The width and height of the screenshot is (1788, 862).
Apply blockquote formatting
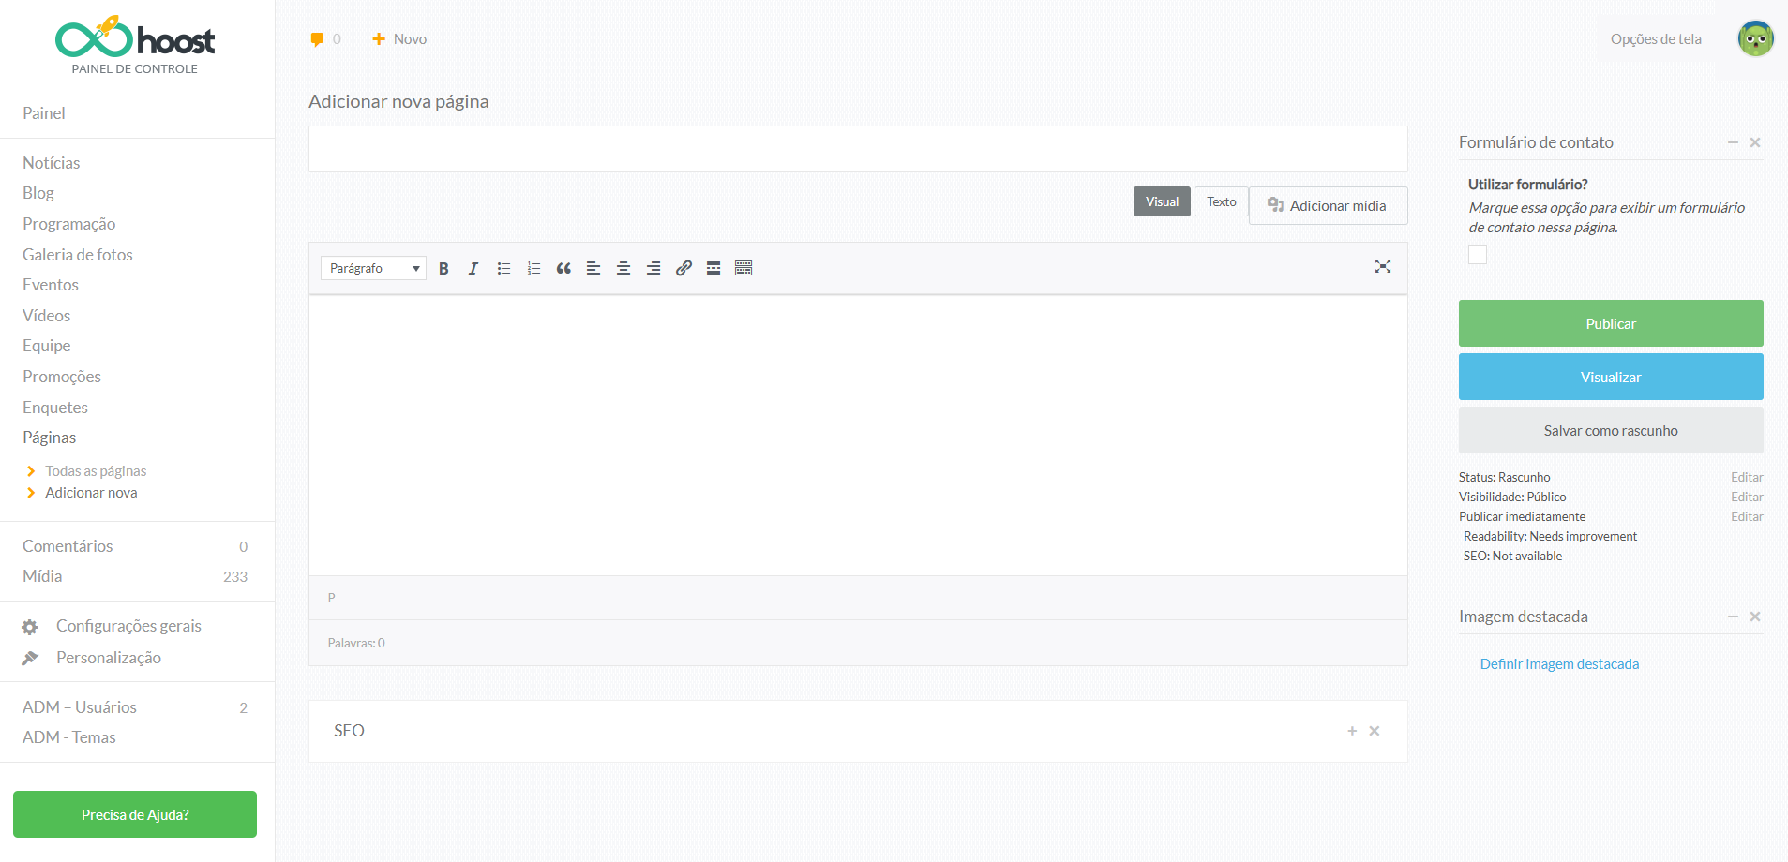point(563,269)
